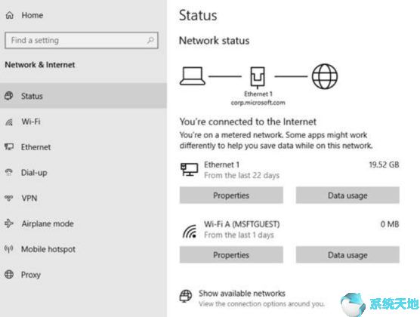Click the Find a setting search box
420x317 pixels.
82,41
